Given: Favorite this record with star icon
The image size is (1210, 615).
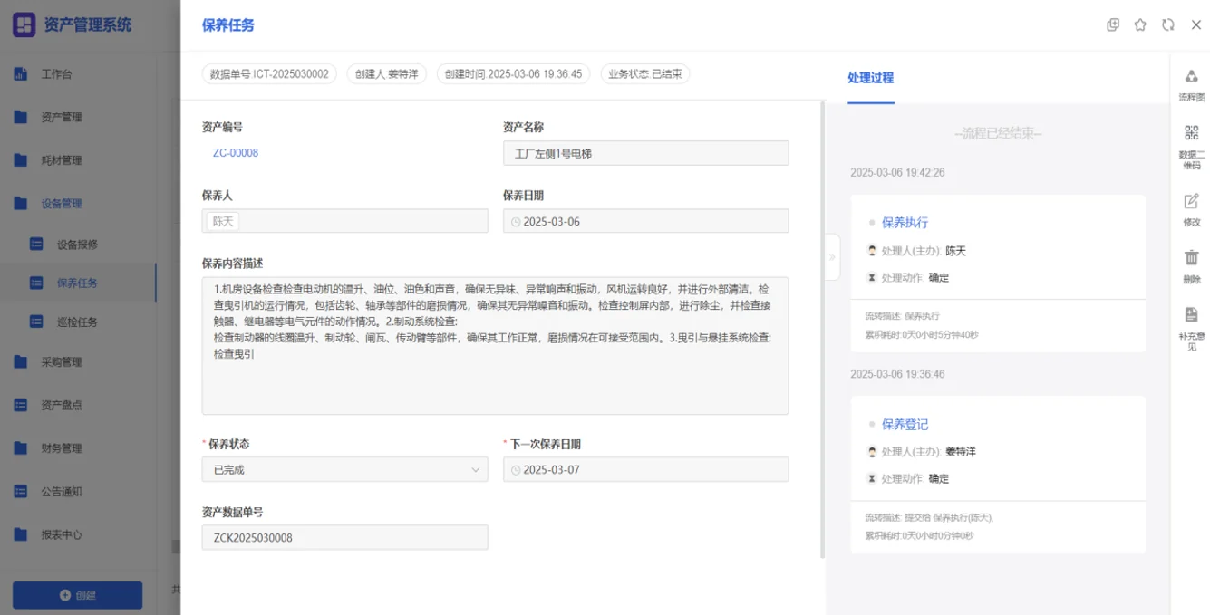Looking at the screenshot, I should 1140,25.
